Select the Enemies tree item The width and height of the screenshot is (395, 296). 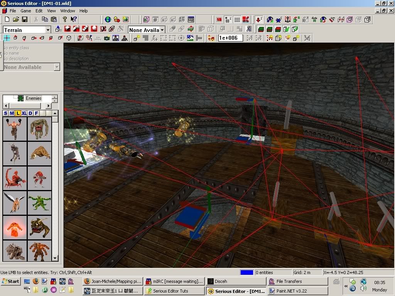[34, 98]
